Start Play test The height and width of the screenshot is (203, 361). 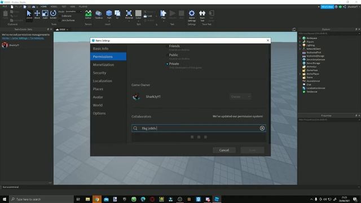coord(163,15)
